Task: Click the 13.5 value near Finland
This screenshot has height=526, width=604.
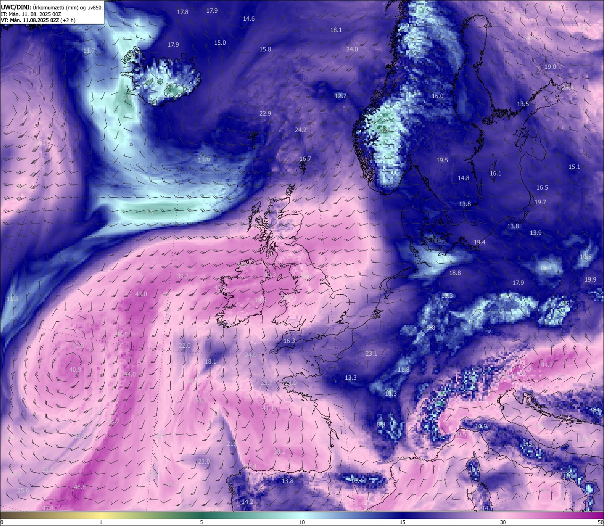Action: [523, 104]
